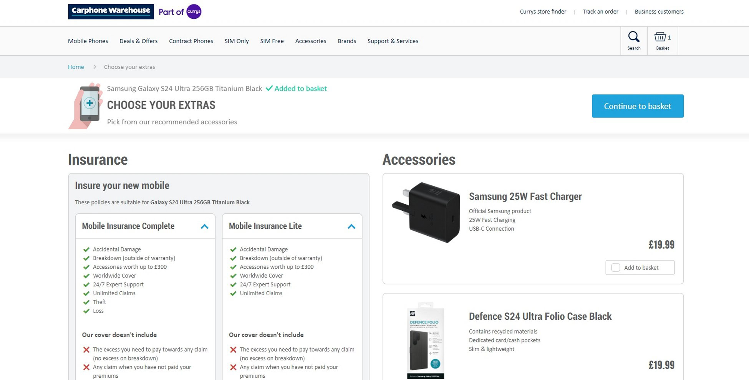The image size is (749, 380).
Task: Tick the Samsung 25W Fast Charger checkbox
Action: 615,268
